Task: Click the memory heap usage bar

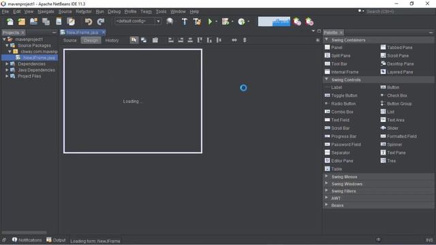Action: point(274,21)
